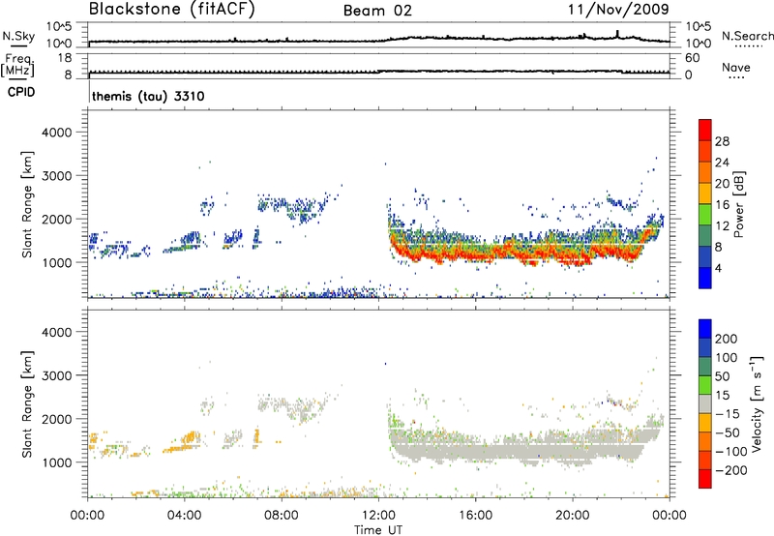The height and width of the screenshot is (536, 774).
Task: Click the 'Beam 02' header label
Action: [x=377, y=11]
